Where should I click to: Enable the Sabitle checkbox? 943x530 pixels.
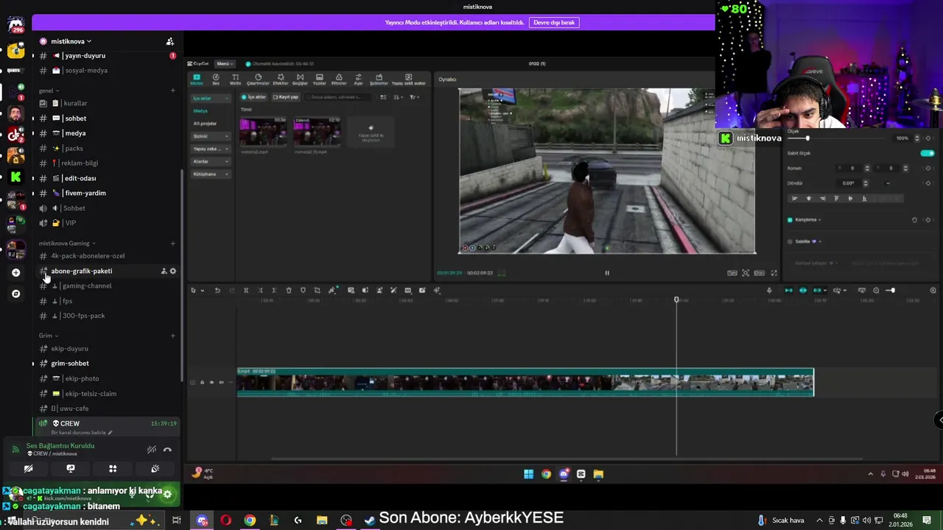pos(790,241)
